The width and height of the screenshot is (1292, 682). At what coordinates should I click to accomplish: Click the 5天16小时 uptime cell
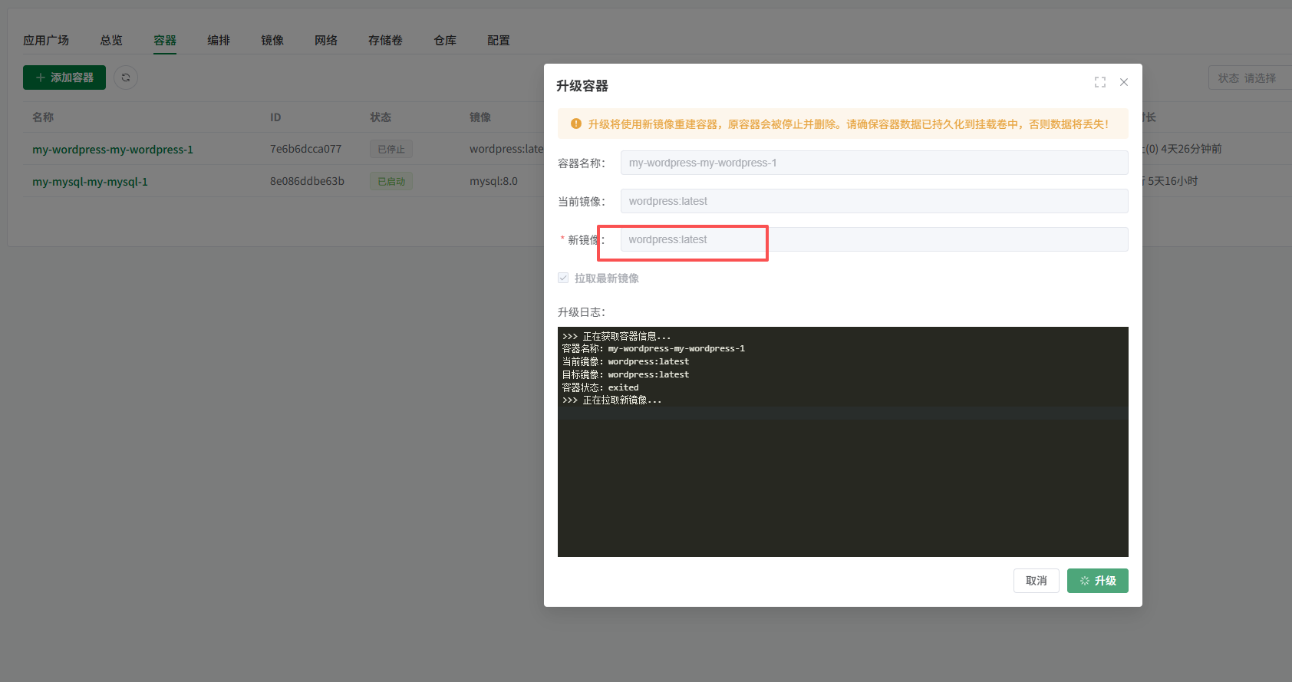pos(1172,181)
